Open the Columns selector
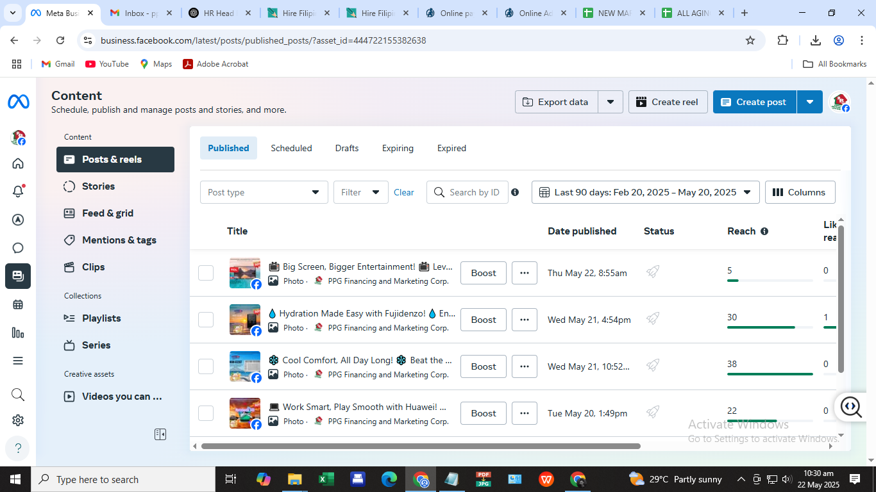The image size is (876, 492). [800, 192]
